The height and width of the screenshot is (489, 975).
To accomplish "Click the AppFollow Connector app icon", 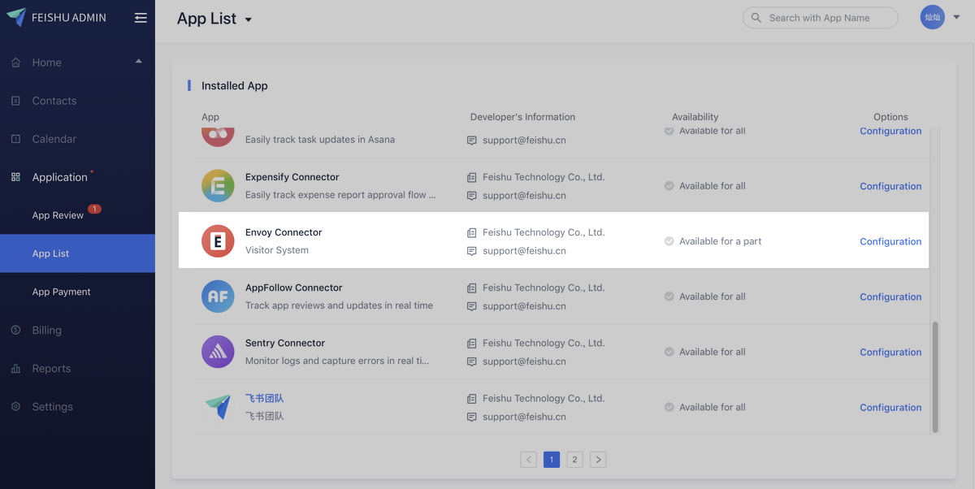I will 218,296.
